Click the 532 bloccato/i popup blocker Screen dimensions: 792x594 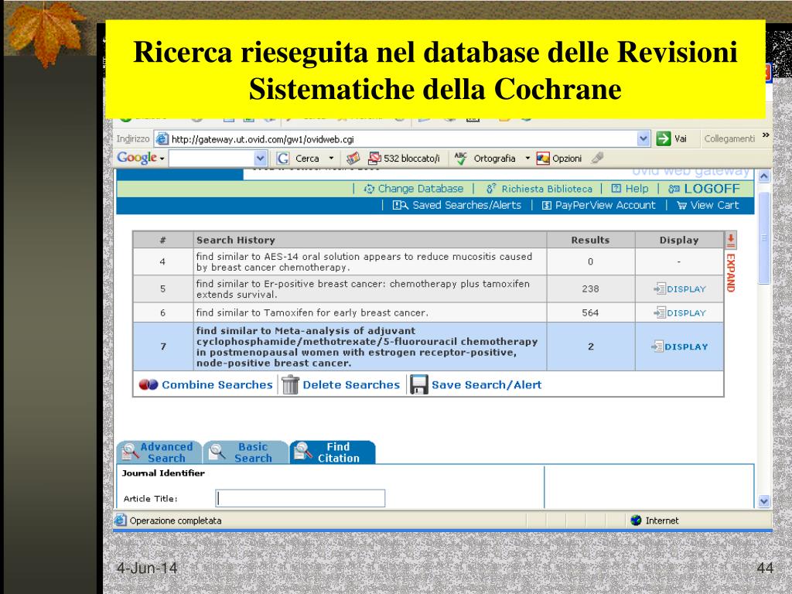pos(404,159)
